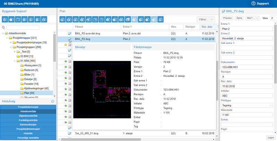The width and height of the screenshot is (277, 141).
Task: Open the Personlige oversikter module
Action: (x=28, y=138)
